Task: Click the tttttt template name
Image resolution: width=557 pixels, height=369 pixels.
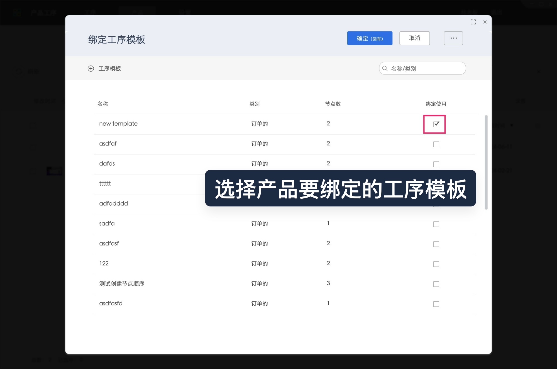Action: point(105,183)
